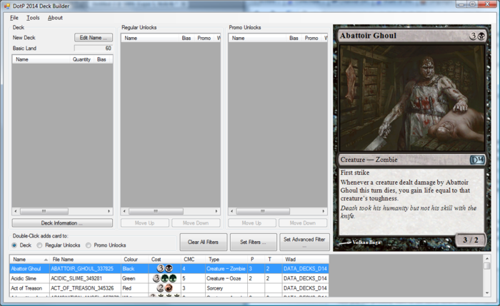Image resolution: width=500 pixels, height=306 pixels.
Task: Click Deck list scroll right arrow
Action: click(x=109, y=211)
